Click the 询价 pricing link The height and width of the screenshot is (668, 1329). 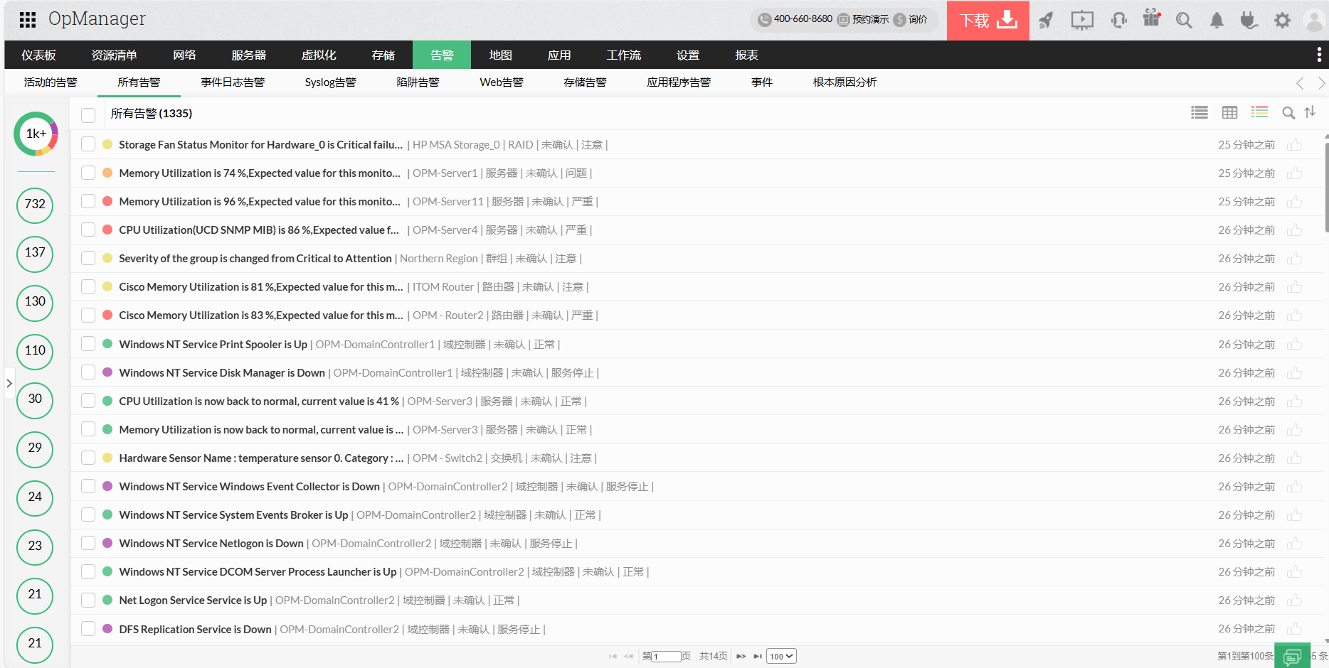tap(911, 19)
